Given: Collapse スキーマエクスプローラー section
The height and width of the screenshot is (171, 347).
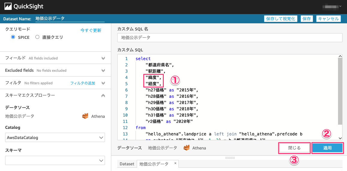Looking at the screenshot, I should click(103, 95).
